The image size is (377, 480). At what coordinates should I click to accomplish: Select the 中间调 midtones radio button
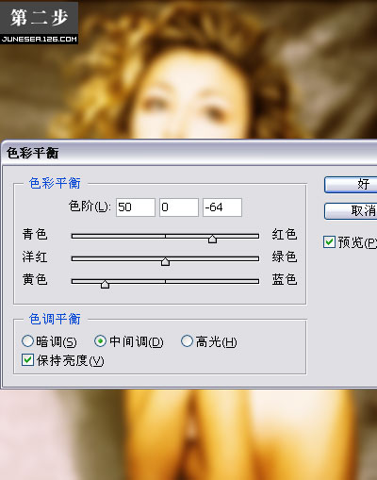coord(100,341)
